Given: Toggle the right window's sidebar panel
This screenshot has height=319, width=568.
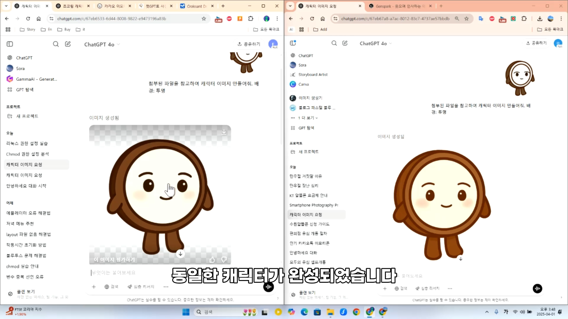Looking at the screenshot, I should pyautogui.click(x=293, y=43).
